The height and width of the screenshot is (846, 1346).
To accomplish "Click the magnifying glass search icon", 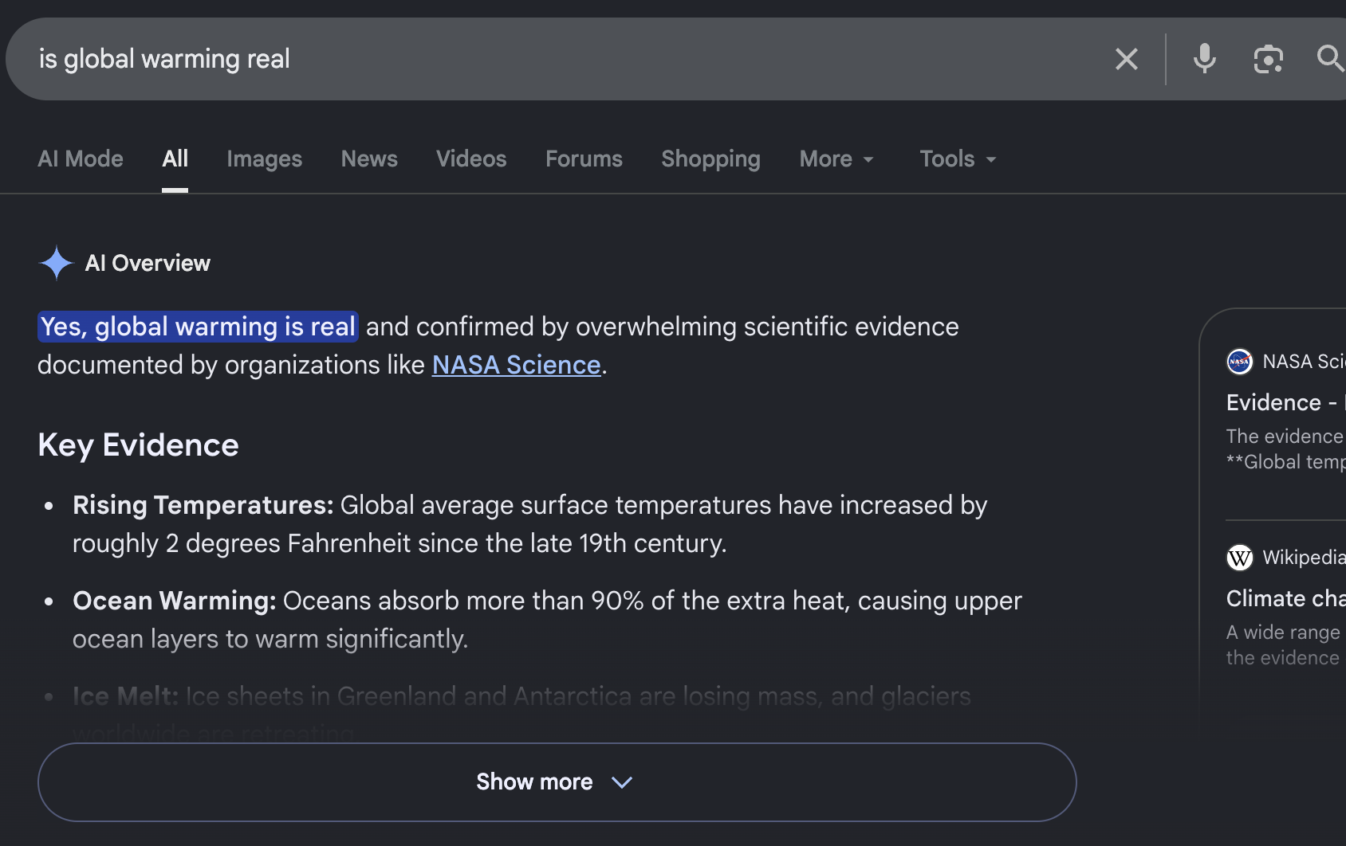I will pos(1330,58).
